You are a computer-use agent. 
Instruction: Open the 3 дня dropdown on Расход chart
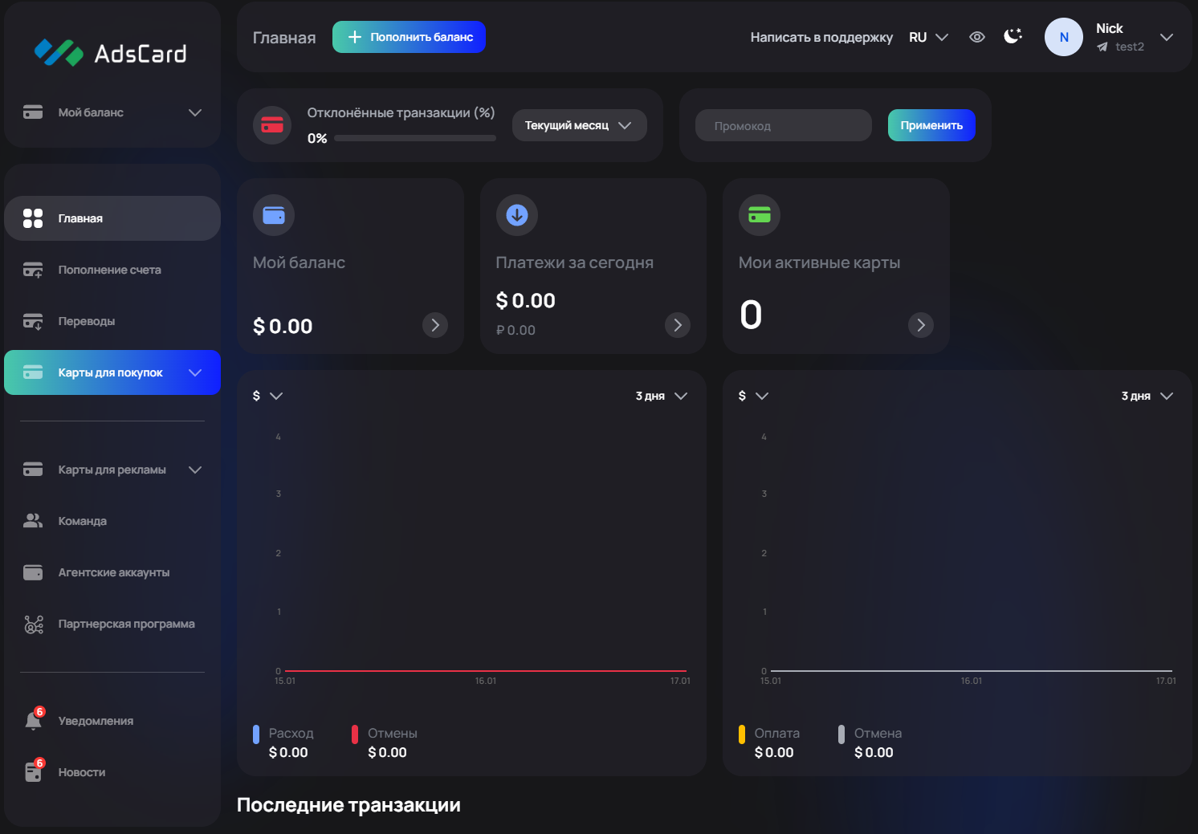click(662, 396)
